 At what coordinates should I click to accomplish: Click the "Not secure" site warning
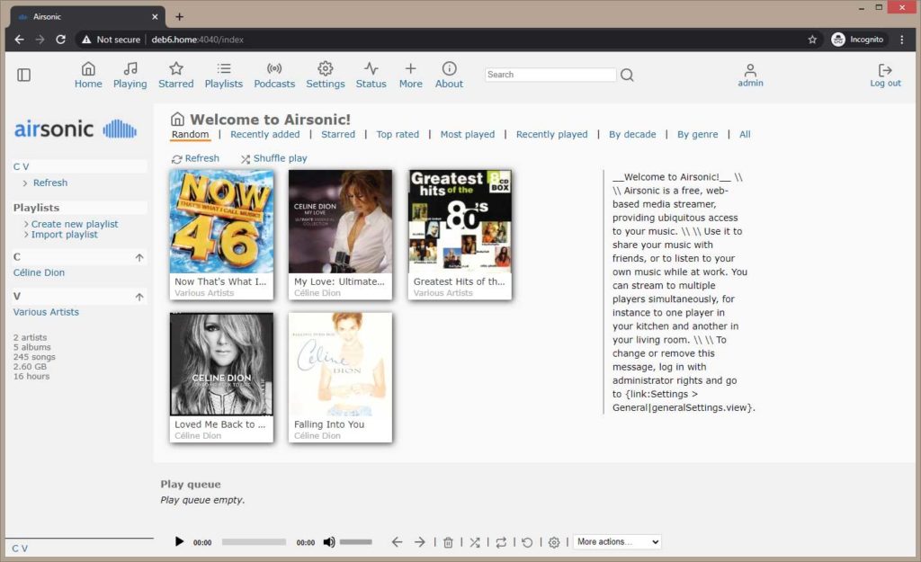(111, 40)
